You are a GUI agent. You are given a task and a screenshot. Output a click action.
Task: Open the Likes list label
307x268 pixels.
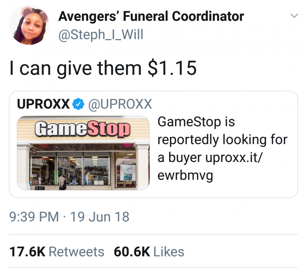coord(169,252)
